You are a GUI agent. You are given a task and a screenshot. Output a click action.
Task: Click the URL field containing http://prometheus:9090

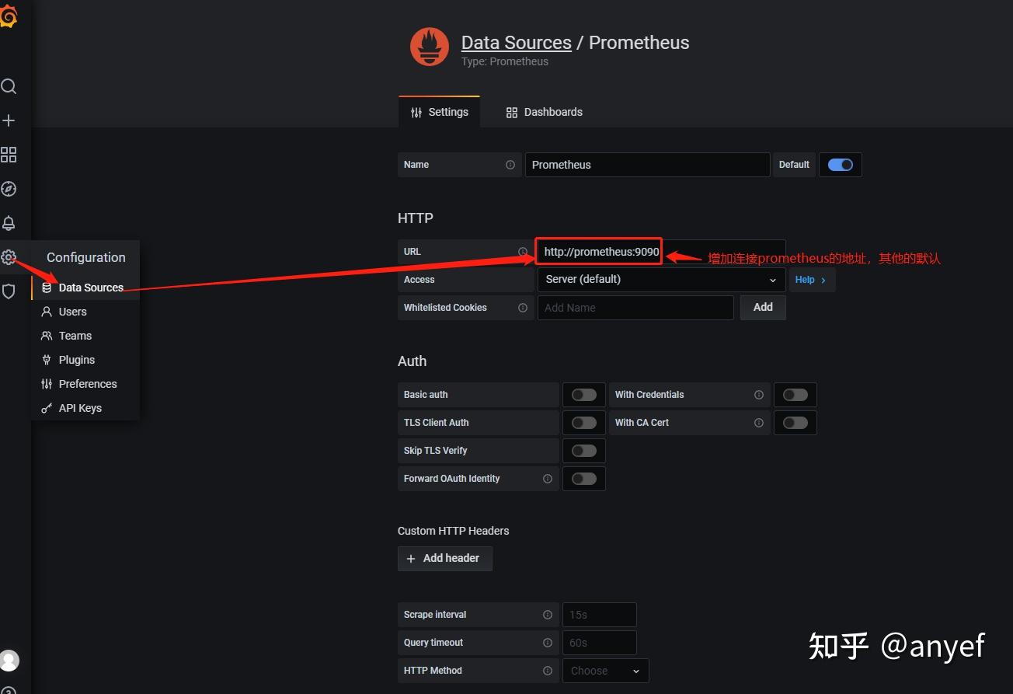pyautogui.click(x=598, y=251)
